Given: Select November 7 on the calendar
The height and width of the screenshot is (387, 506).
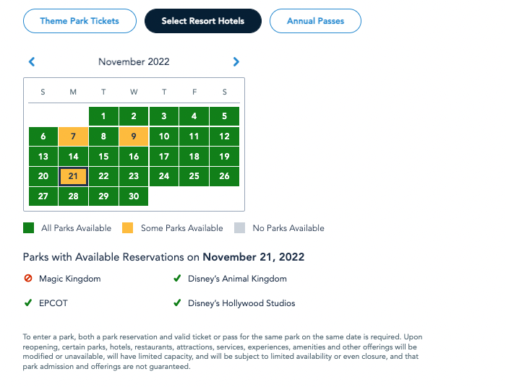Looking at the screenshot, I should [x=73, y=136].
